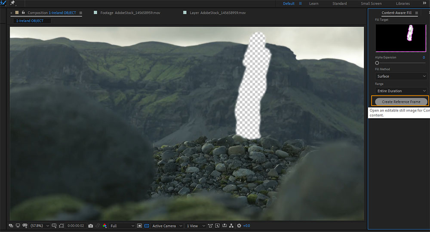Click the Alpha Expansion slider handle

tap(377, 63)
